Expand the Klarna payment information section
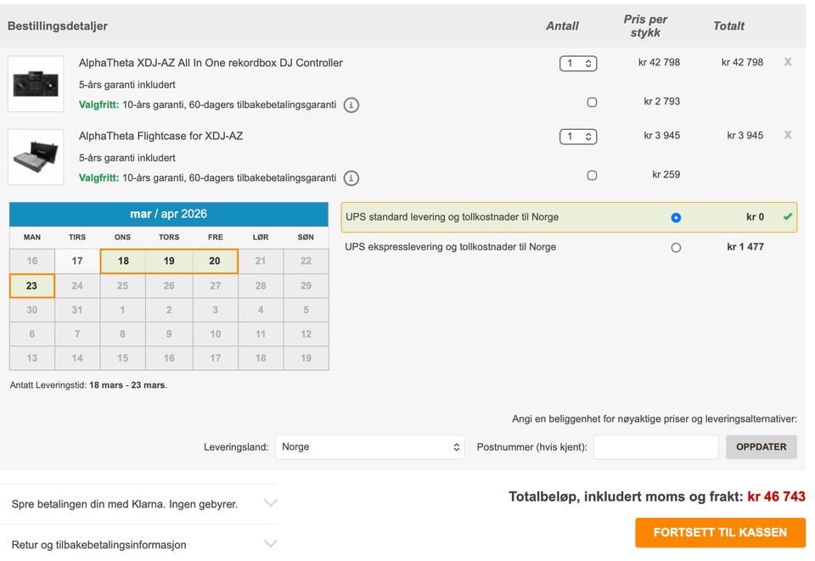This screenshot has width=815, height=561. (139, 503)
